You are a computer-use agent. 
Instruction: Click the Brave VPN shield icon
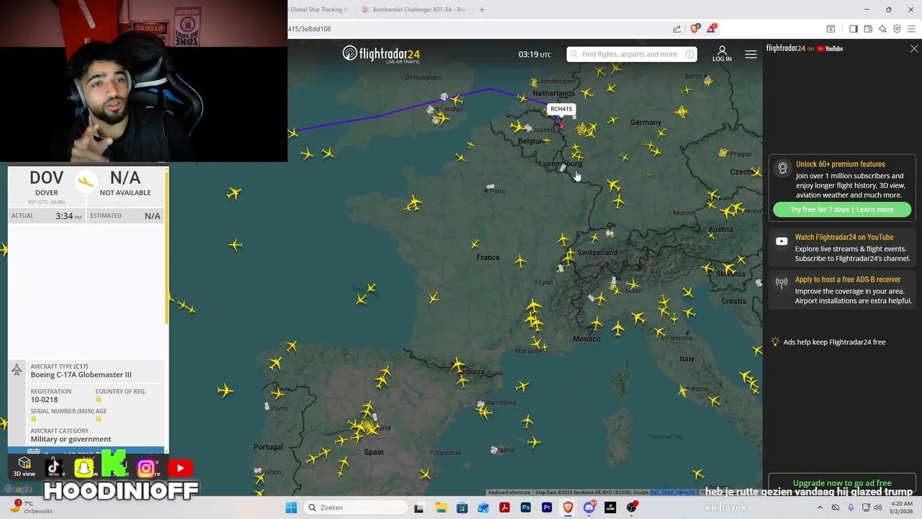pos(897,29)
